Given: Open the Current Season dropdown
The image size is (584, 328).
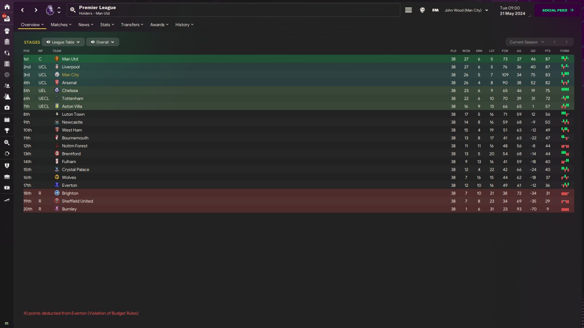Looking at the screenshot, I should 526,42.
